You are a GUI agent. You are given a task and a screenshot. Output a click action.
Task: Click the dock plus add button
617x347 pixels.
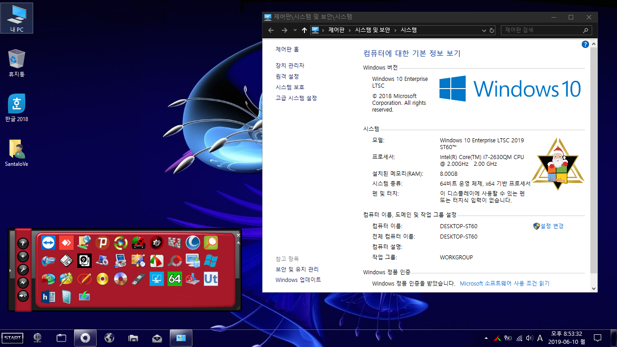tap(23, 257)
